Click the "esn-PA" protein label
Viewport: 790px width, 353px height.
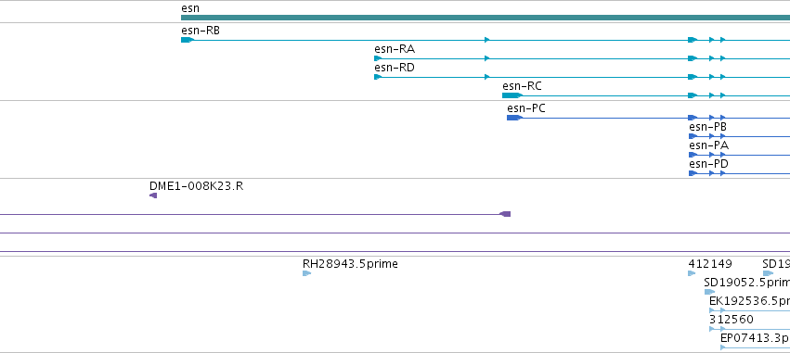tap(708, 145)
